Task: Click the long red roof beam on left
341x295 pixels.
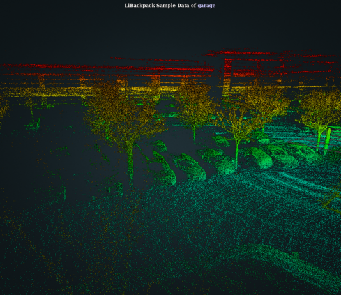Action: coord(107,68)
